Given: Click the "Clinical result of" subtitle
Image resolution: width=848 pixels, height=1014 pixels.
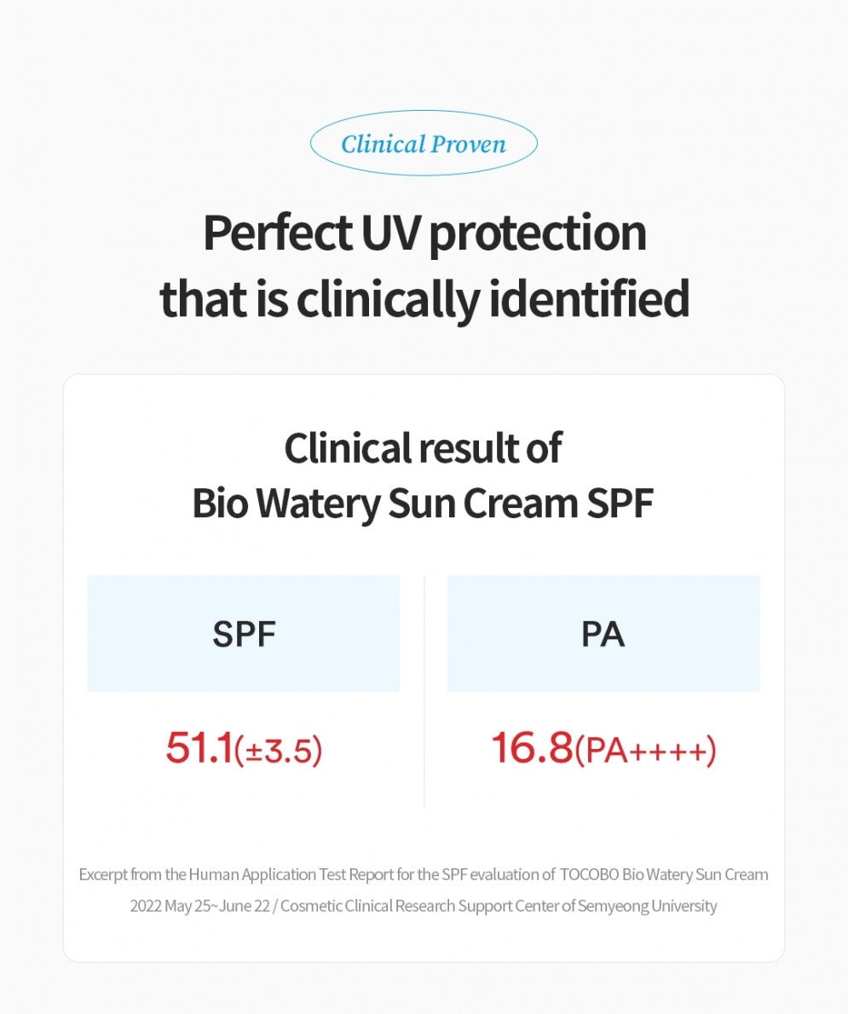Looking at the screenshot, I should point(424,448).
